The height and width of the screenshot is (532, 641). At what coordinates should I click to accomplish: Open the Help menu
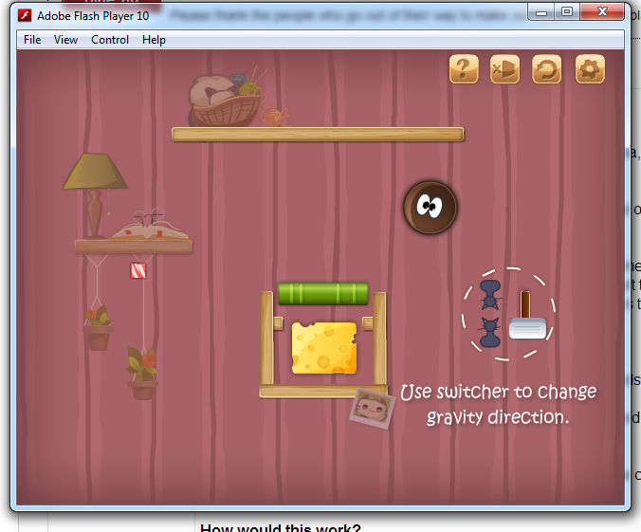point(154,40)
